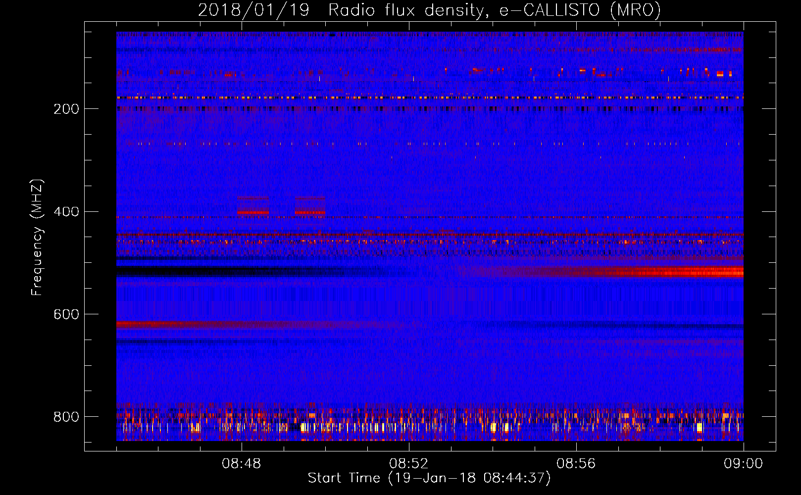Image resolution: width=801 pixels, height=495 pixels.
Task: Click the 'Frequency (MHZ)' axis label
Action: click(x=37, y=238)
